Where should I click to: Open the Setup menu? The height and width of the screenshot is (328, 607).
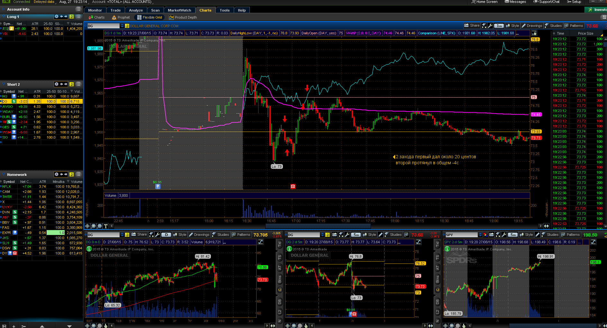tap(574, 2)
